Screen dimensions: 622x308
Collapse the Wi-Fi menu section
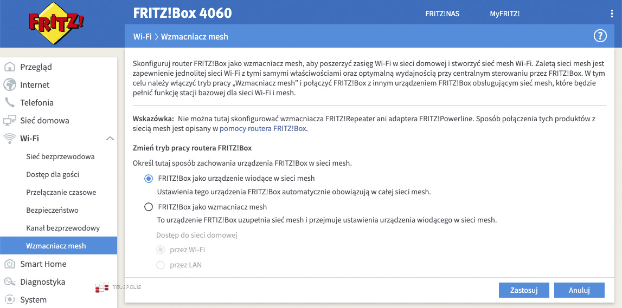pos(110,139)
